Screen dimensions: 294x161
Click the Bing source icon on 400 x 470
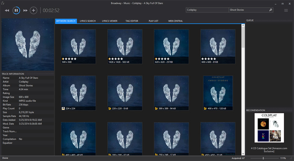click(205, 108)
